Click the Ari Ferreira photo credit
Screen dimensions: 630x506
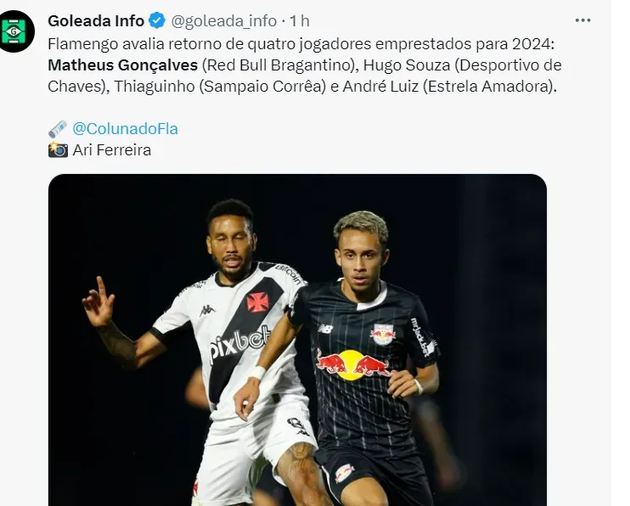112,150
